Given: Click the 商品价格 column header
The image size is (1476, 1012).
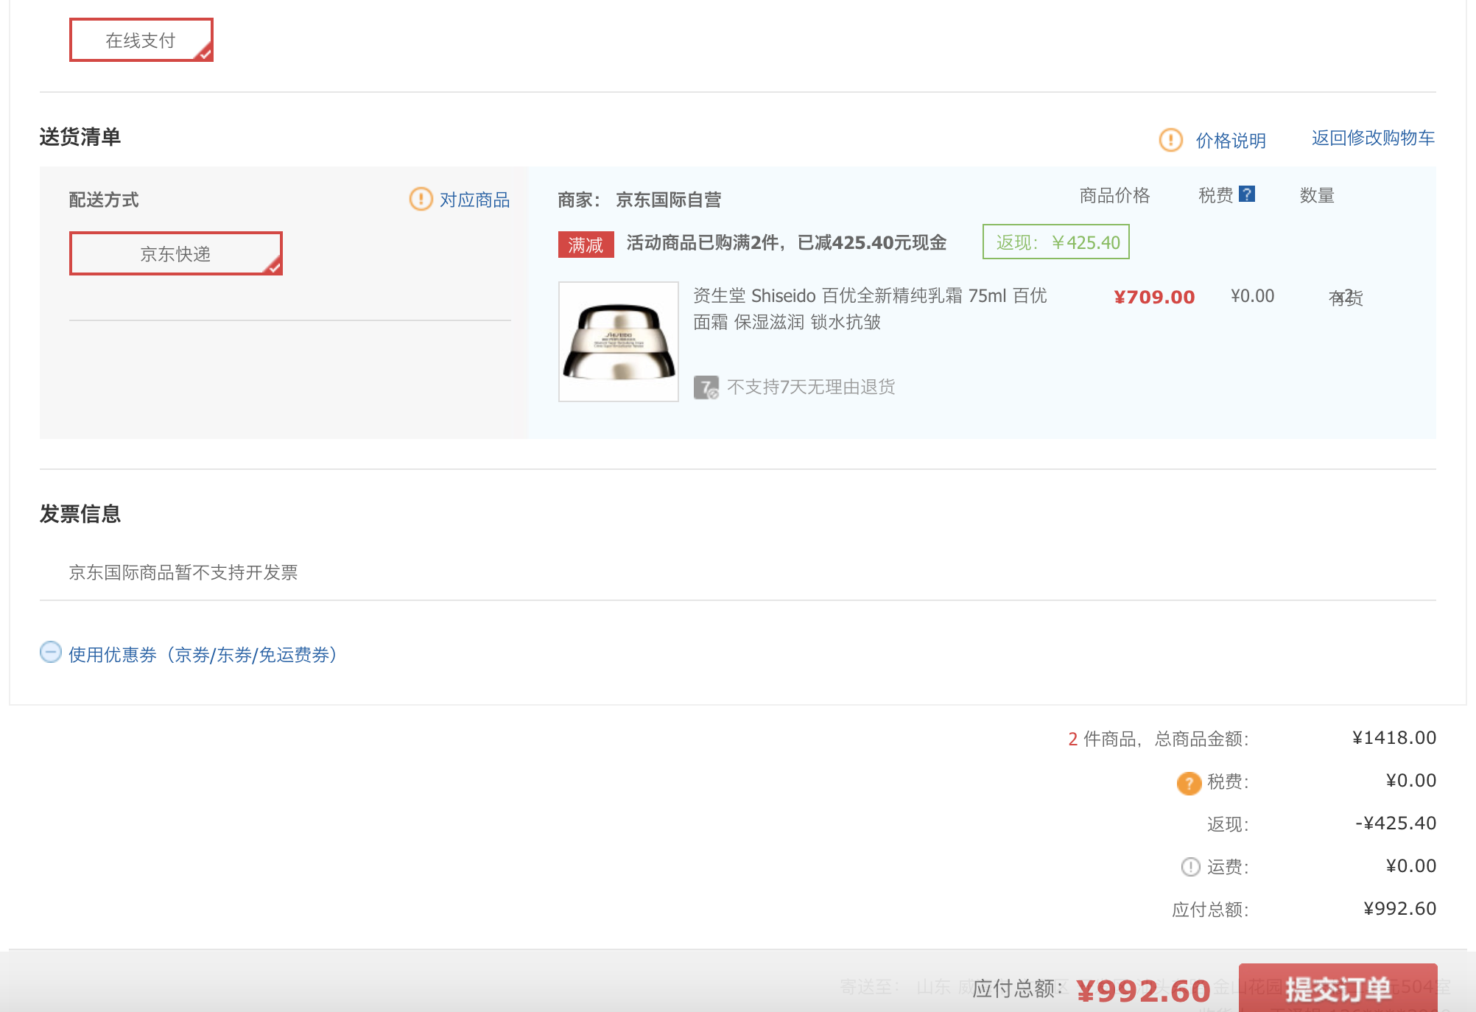Looking at the screenshot, I should [1114, 195].
